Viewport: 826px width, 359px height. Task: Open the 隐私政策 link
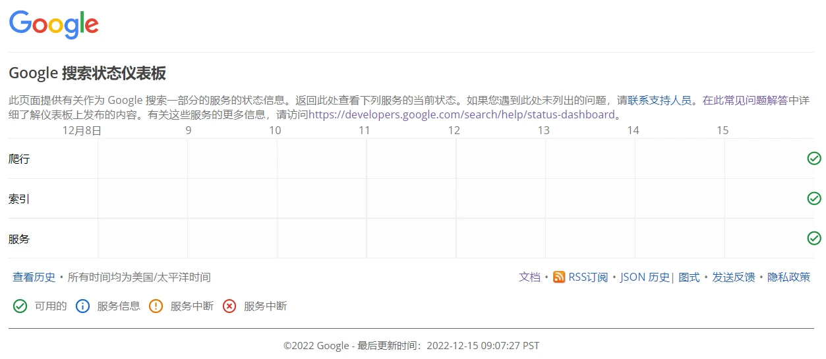[x=789, y=277]
